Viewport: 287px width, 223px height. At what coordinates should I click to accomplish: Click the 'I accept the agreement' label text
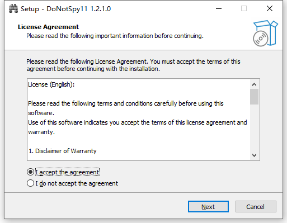pyautogui.click(x=67, y=172)
